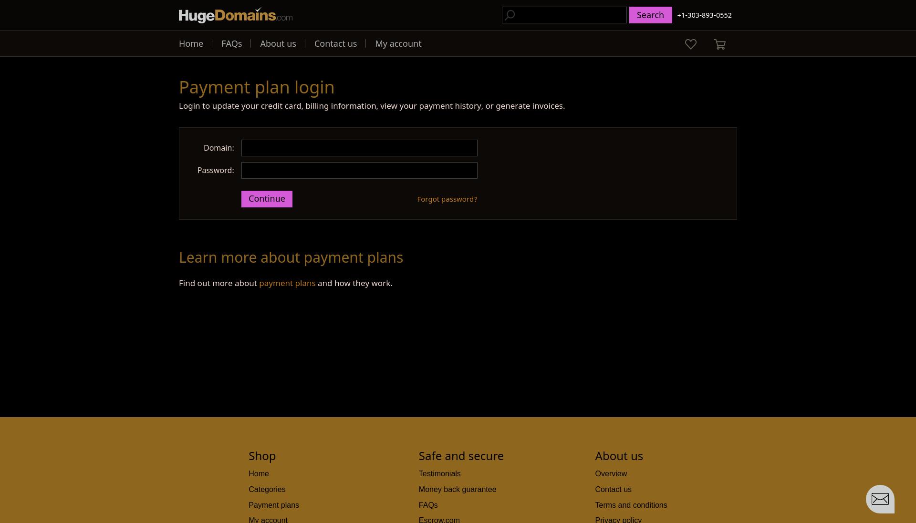
Task: Open footer Contact us link under About us
Action: point(613,490)
